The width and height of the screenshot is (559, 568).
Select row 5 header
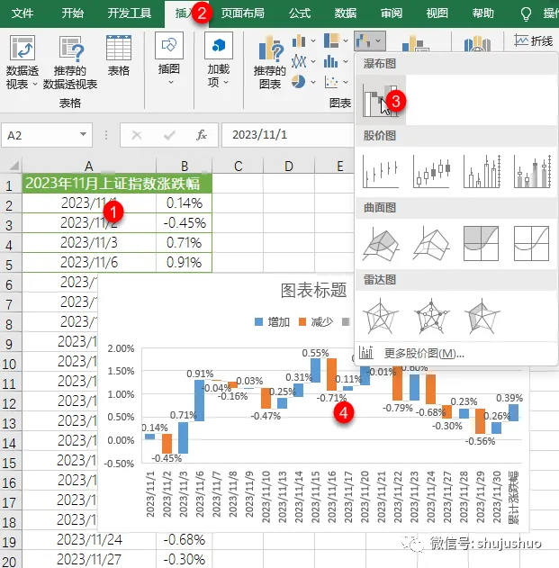tap(10, 264)
